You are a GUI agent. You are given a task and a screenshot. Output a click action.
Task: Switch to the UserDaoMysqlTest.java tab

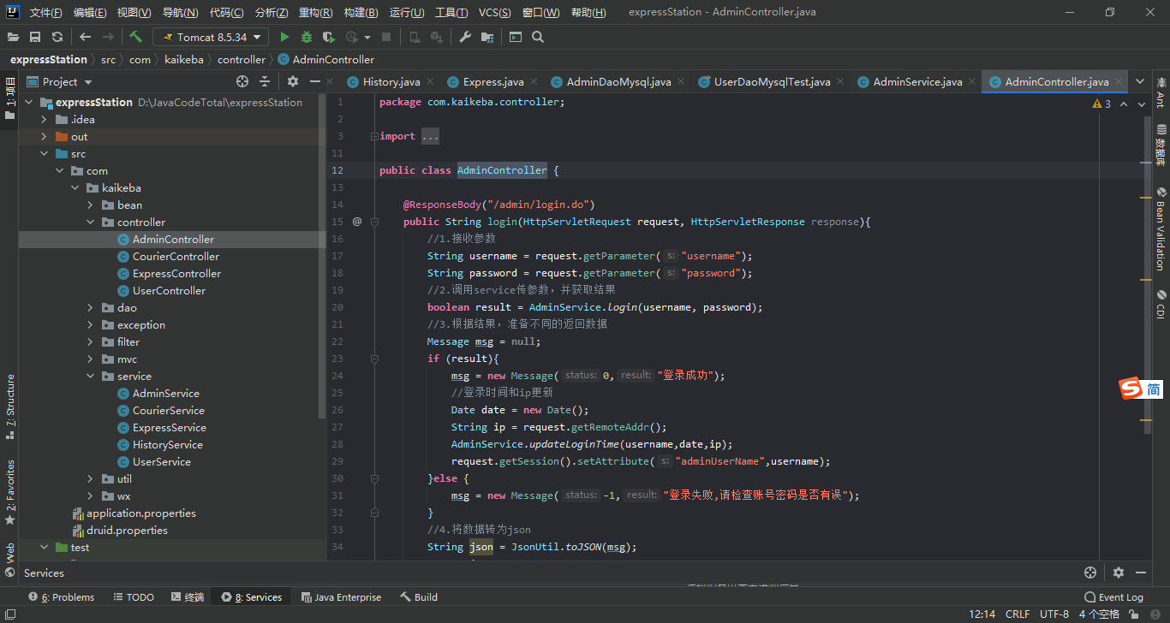tap(772, 82)
